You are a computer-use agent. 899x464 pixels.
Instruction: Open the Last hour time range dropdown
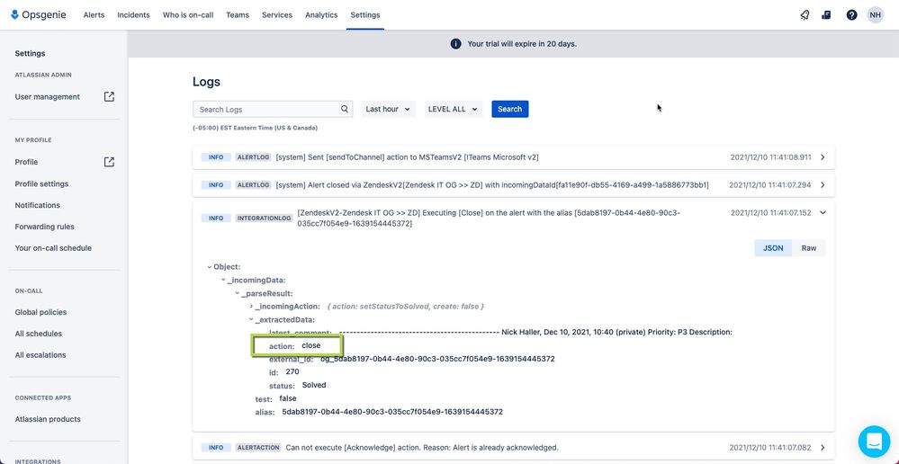pyautogui.click(x=388, y=109)
